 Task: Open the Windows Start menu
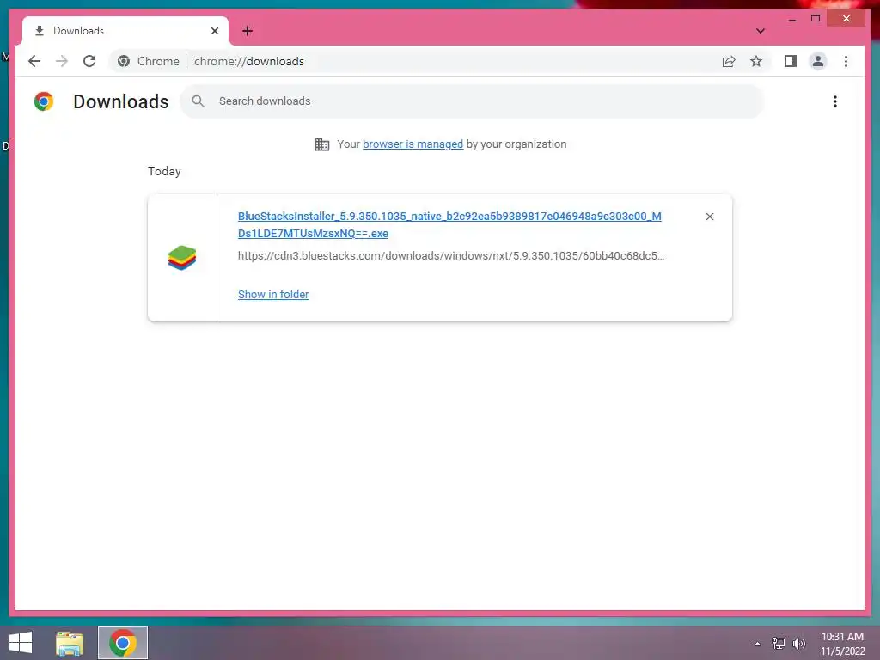click(x=21, y=643)
